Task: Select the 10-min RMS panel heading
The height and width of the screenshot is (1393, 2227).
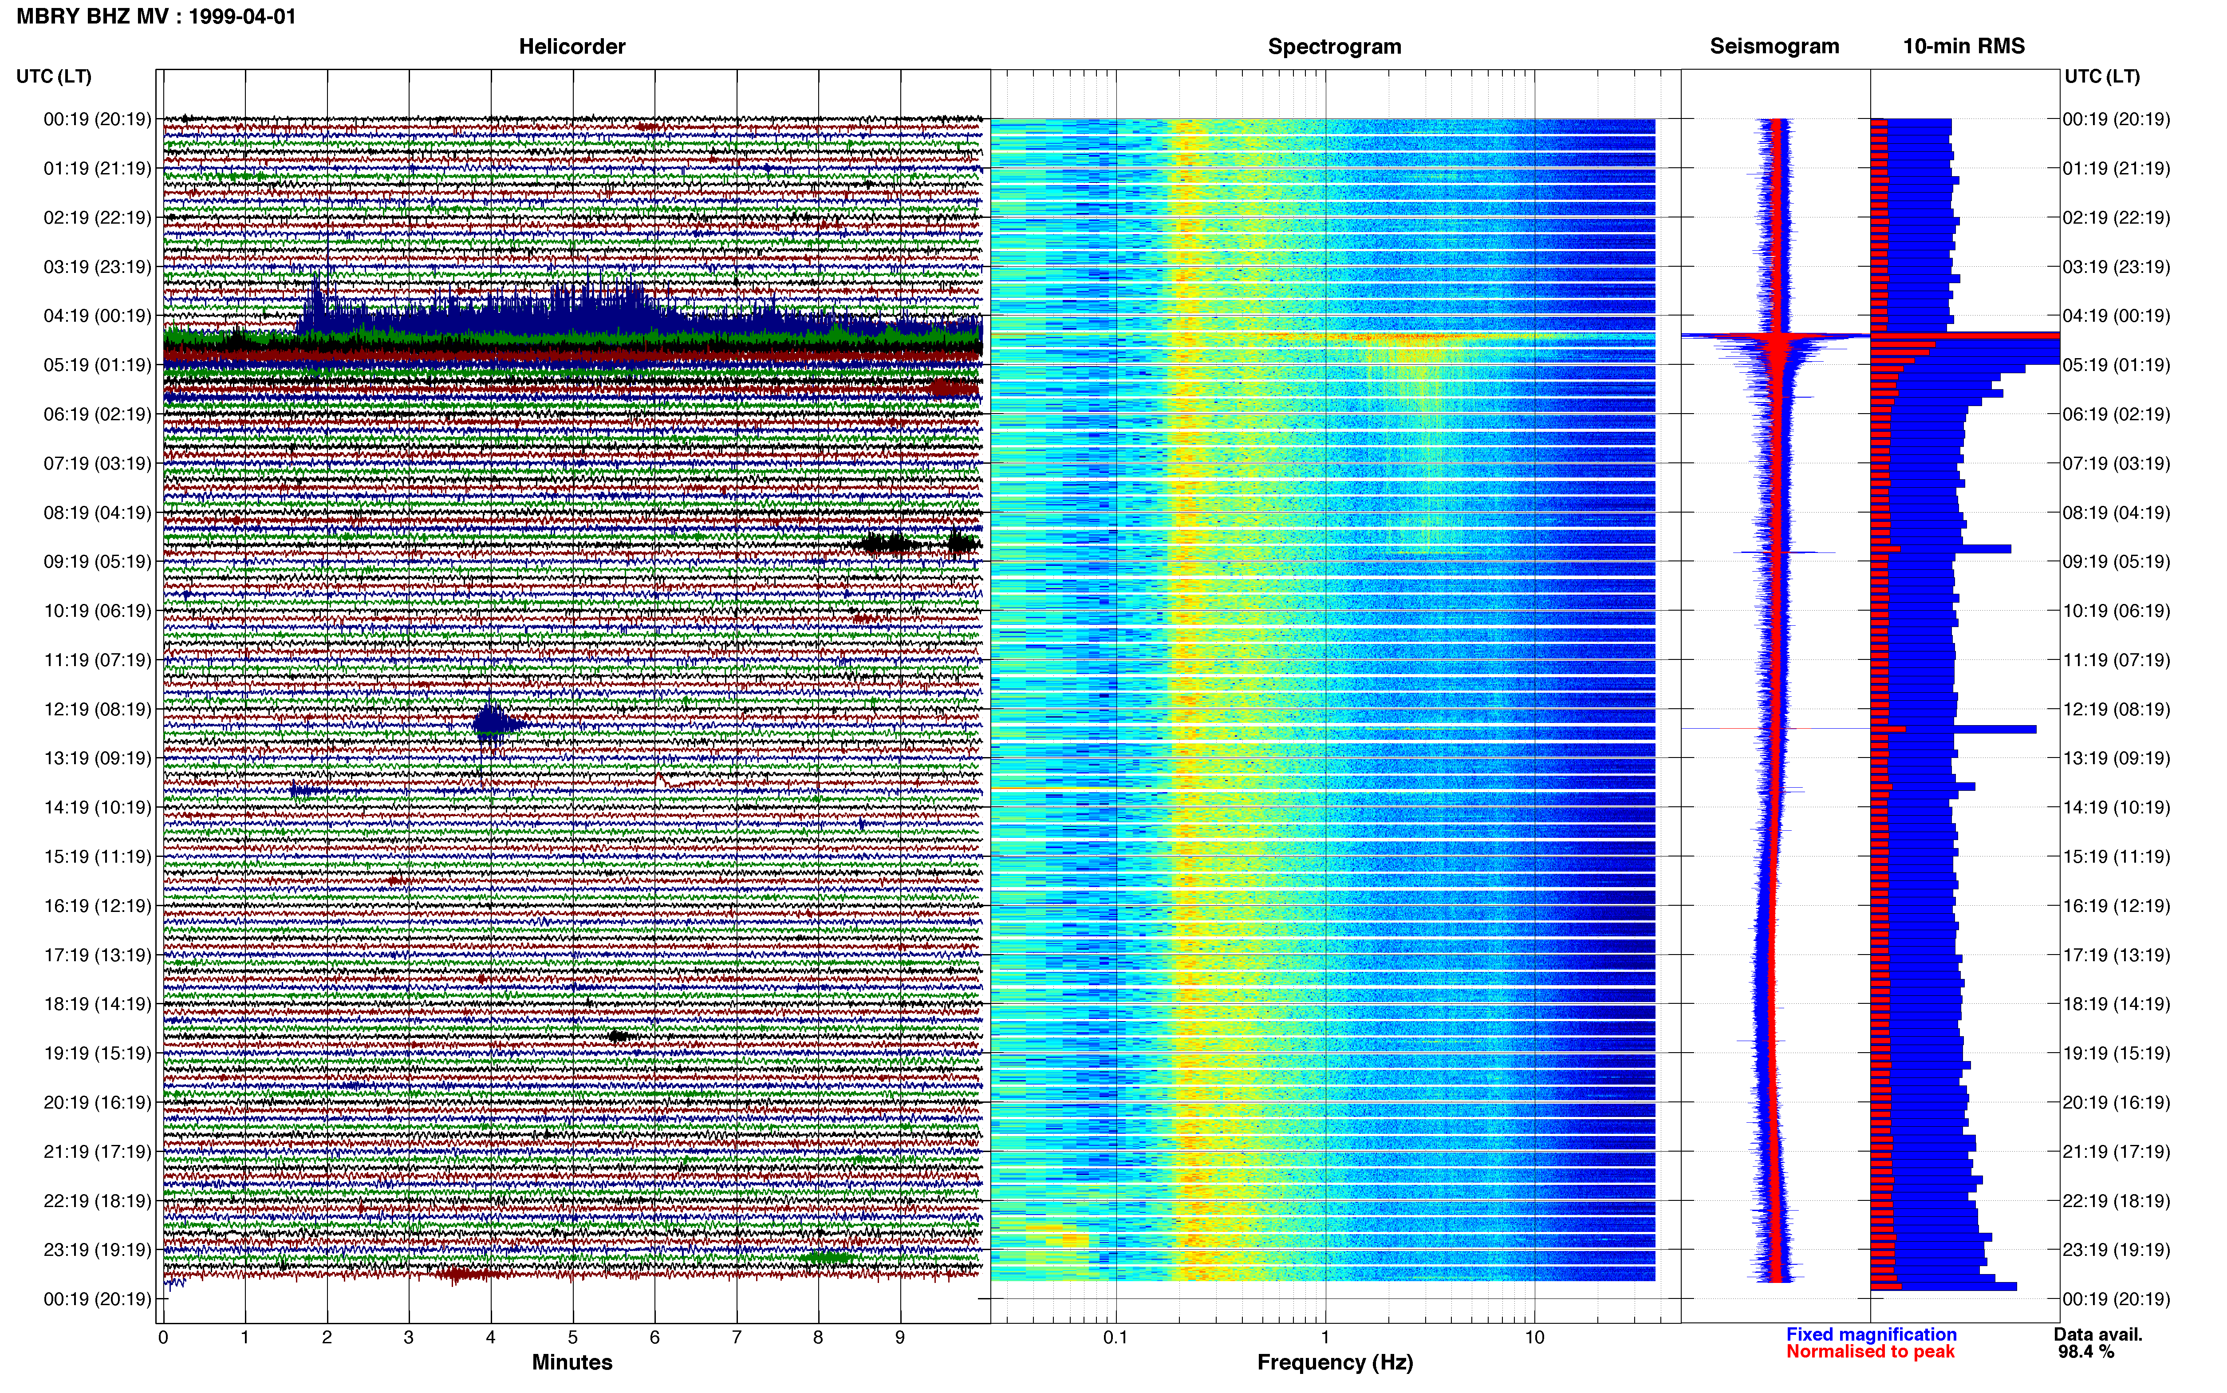Action: click(1963, 46)
